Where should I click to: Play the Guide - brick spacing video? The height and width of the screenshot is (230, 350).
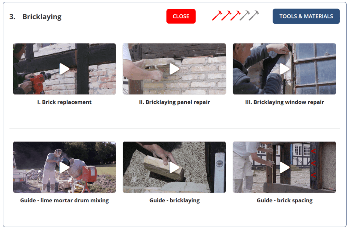(x=284, y=167)
